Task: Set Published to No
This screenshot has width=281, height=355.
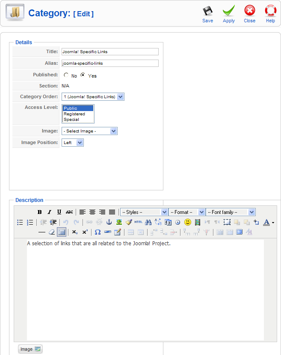Action: click(x=66, y=75)
